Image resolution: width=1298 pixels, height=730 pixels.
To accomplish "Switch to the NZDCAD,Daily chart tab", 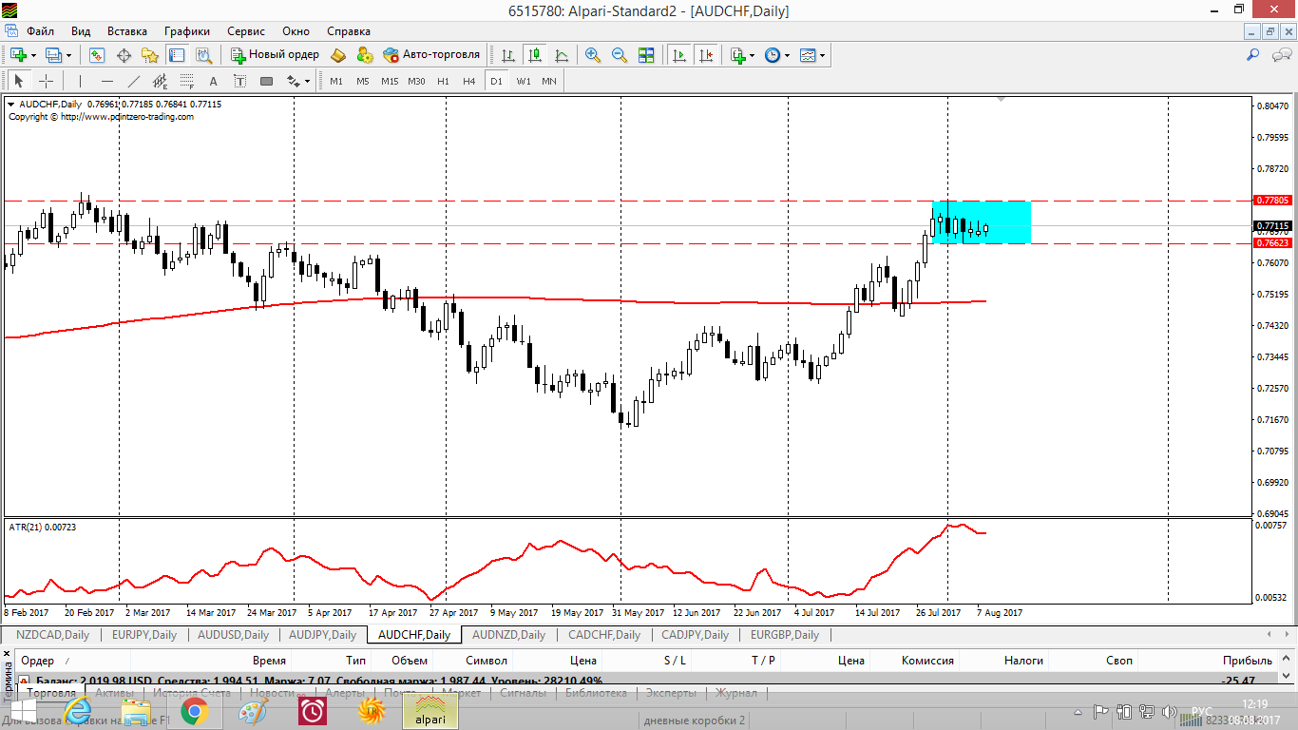I will pos(53,634).
